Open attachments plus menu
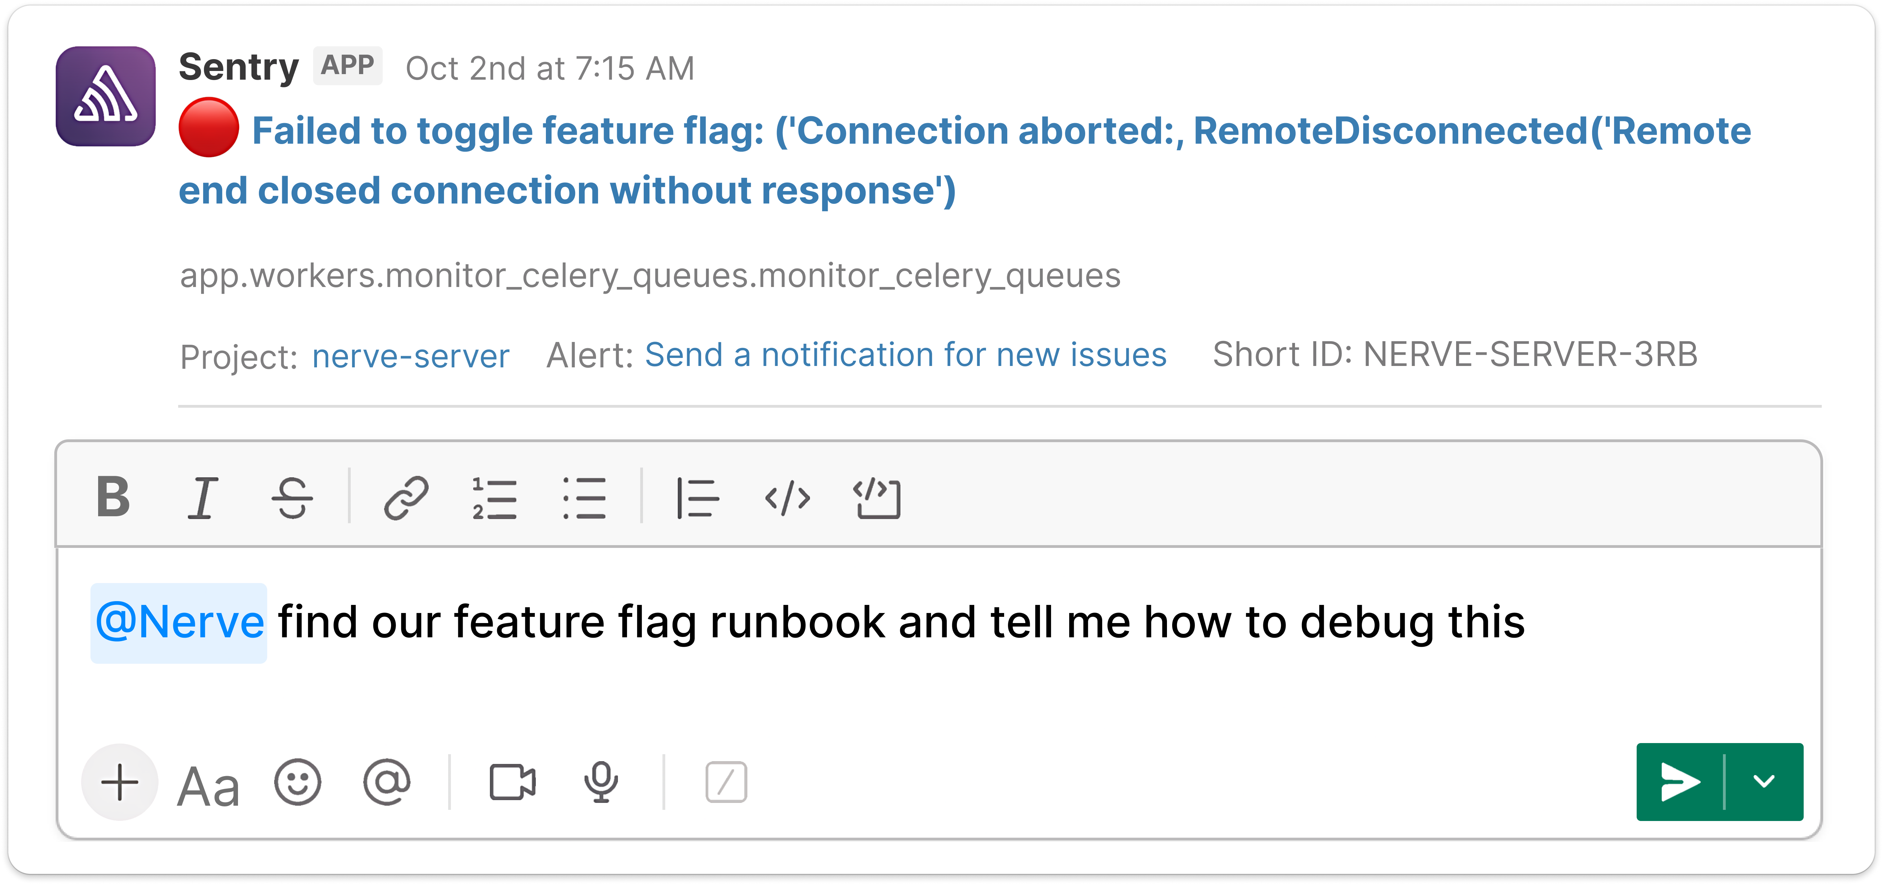The image size is (1883, 885). pos(120,782)
